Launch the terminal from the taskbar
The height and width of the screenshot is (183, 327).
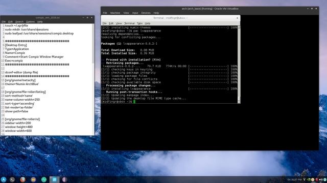point(12,179)
